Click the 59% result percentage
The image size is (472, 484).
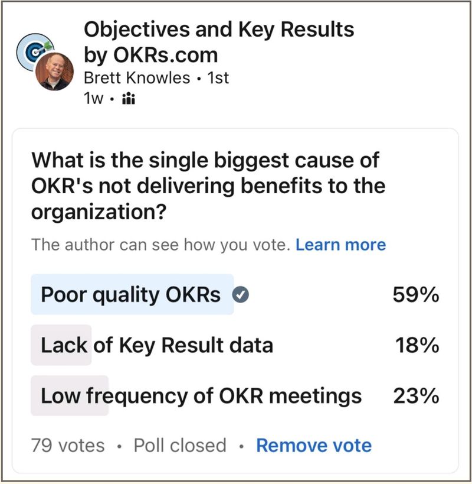(416, 293)
